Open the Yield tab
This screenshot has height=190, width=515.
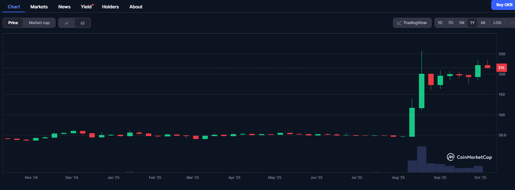[x=86, y=7]
